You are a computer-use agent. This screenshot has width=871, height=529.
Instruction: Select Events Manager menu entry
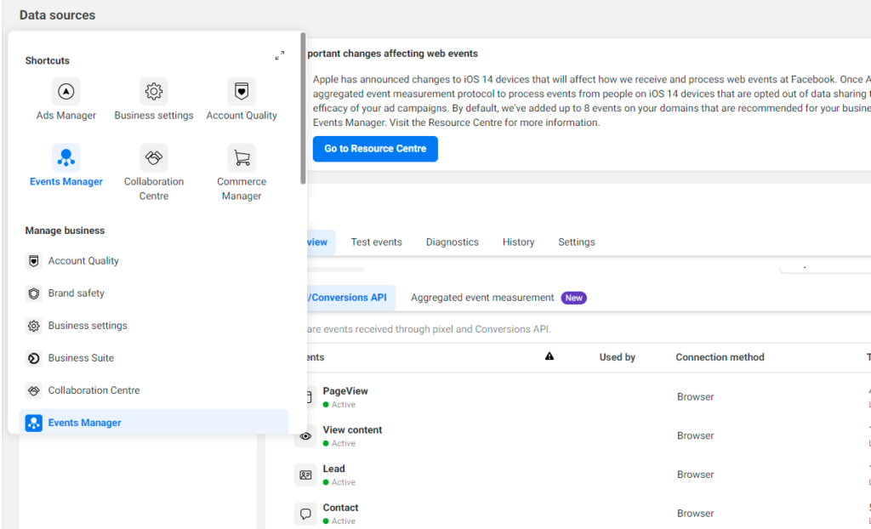coord(154,423)
